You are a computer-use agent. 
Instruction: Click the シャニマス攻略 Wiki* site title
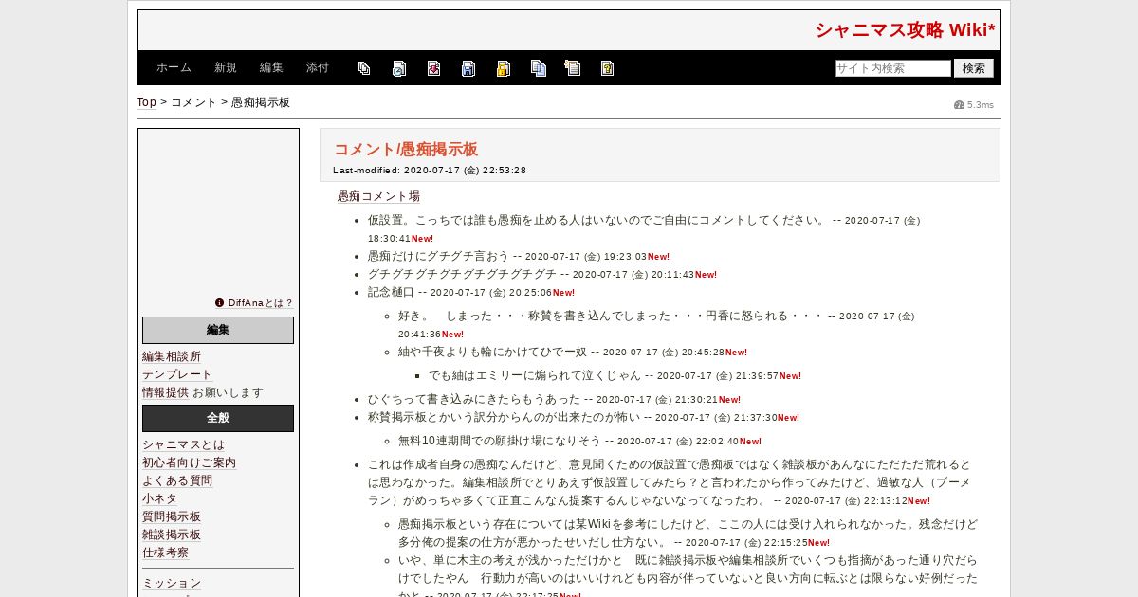point(906,30)
